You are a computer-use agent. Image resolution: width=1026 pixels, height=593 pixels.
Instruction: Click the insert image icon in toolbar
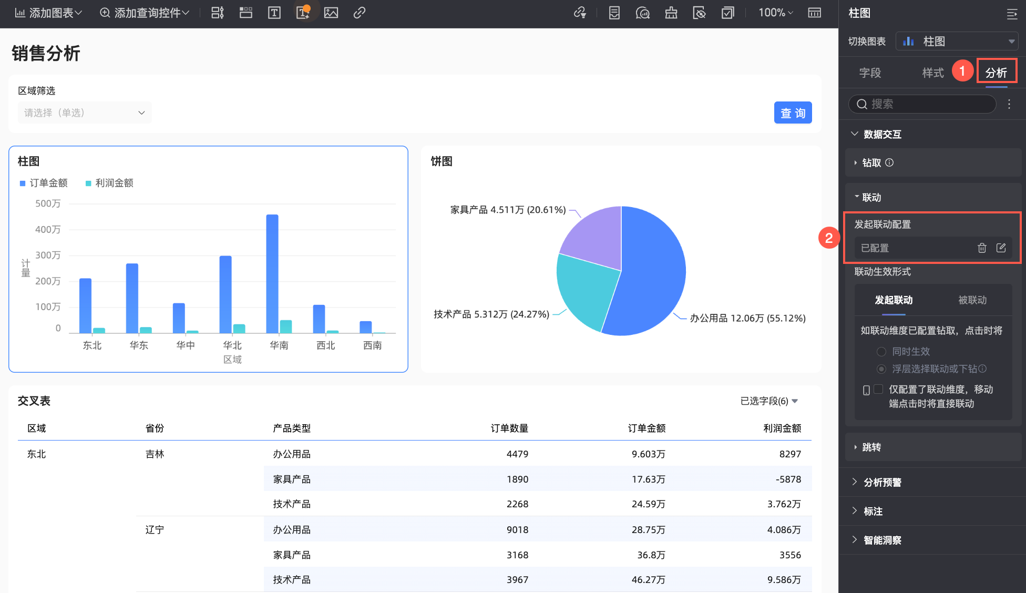(x=331, y=13)
